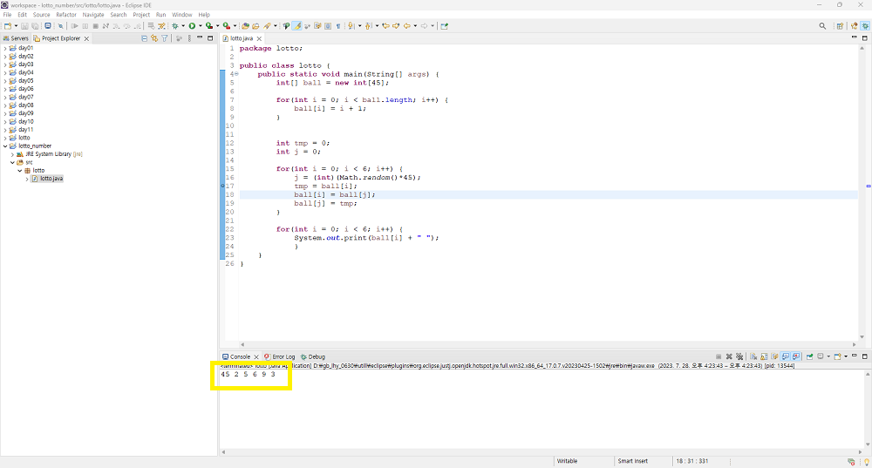Click Smart Insert status bar field
872x468 pixels.
[x=633, y=461]
